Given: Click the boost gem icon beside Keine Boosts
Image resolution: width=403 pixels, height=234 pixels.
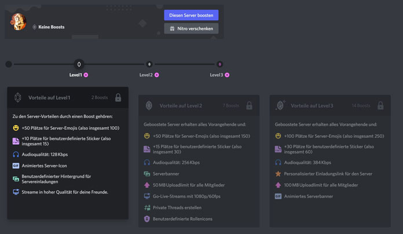Looking at the screenshot, I should 34,27.
